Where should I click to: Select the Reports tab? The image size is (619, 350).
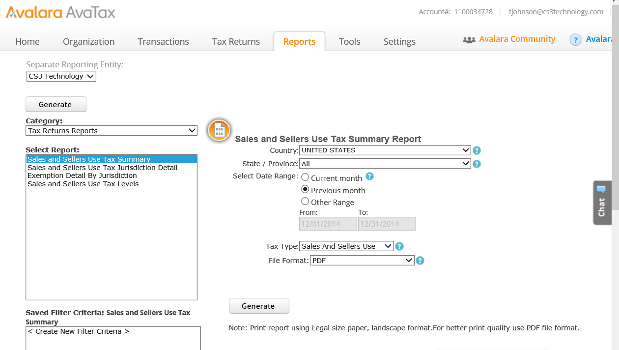click(x=299, y=42)
